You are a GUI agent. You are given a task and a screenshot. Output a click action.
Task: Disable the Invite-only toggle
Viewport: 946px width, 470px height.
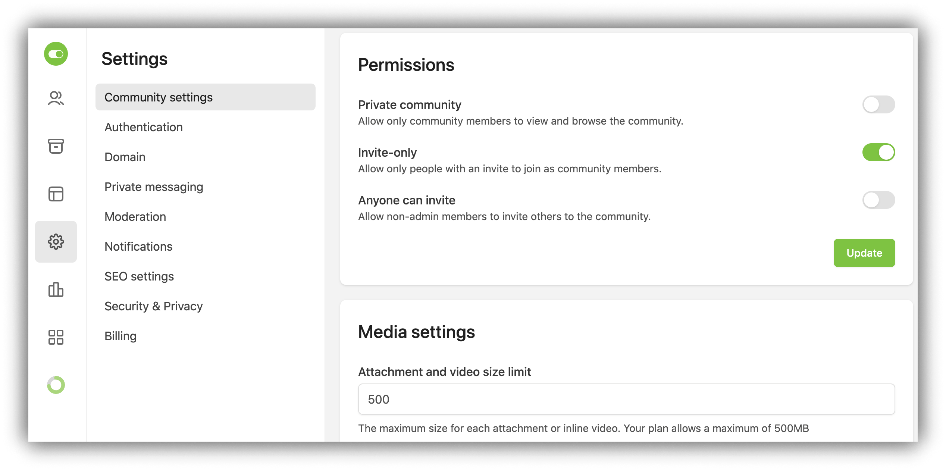point(878,152)
